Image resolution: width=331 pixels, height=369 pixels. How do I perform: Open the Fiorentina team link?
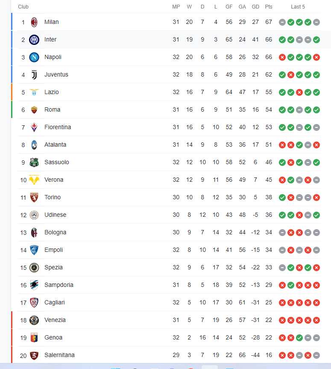point(58,127)
